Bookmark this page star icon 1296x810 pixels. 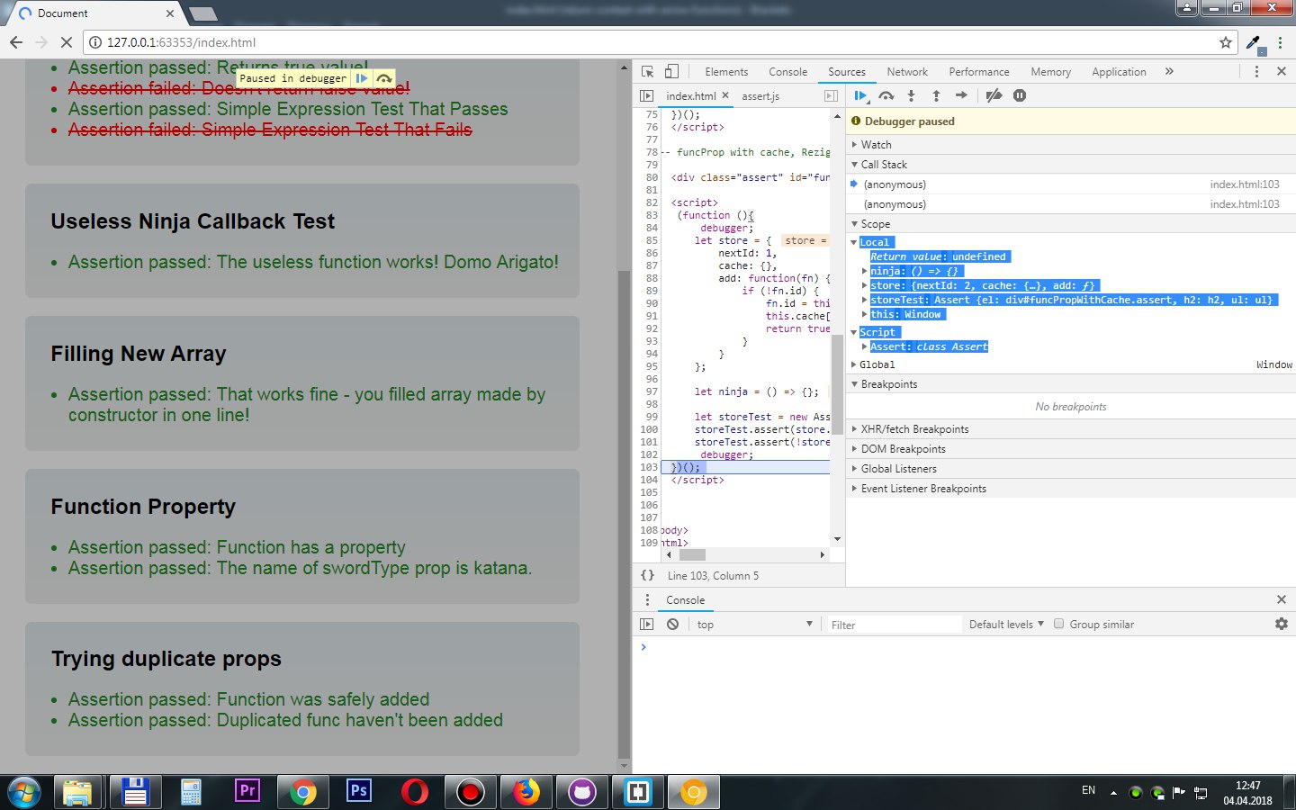[x=1225, y=42]
